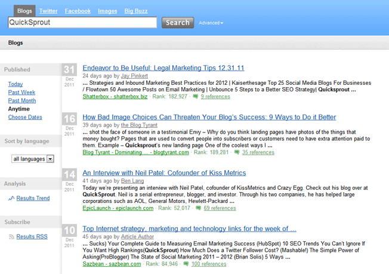Visit EpicLaunch - epiclaunch.com link
Image resolution: width=389 pixels, height=274 pixels.
pyautogui.click(x=118, y=208)
